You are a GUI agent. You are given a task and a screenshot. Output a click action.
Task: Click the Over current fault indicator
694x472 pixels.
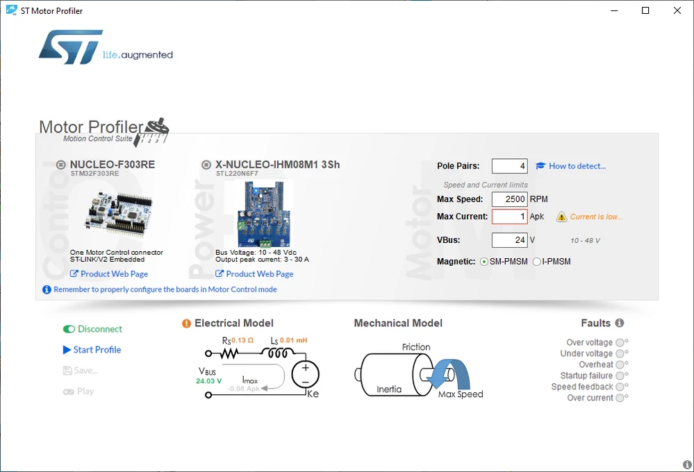(620, 398)
